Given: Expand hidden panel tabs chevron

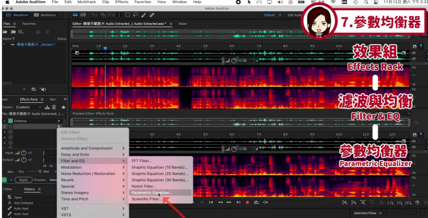Looking at the screenshot, I should coord(65,99).
